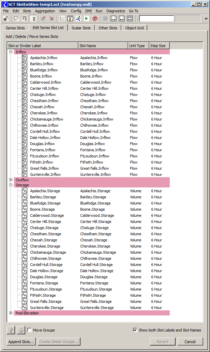This screenshot has width=210, height=352.
Task: Click the Create Similar Groups button
Action: (x=59, y=342)
